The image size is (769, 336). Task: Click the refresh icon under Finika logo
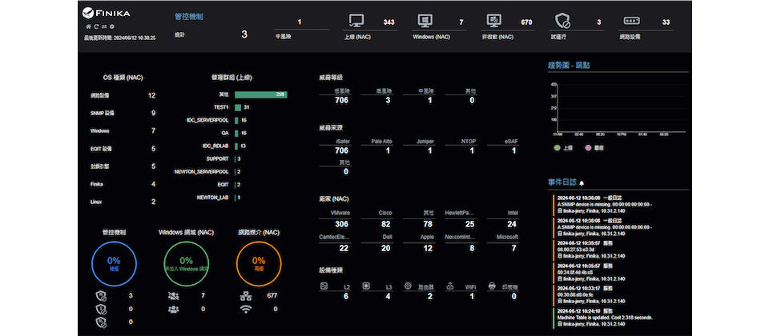pos(96,26)
